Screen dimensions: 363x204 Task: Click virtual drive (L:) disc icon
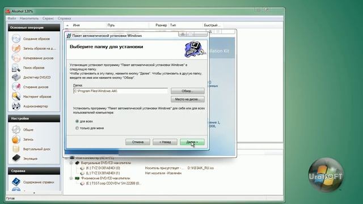[82, 173]
